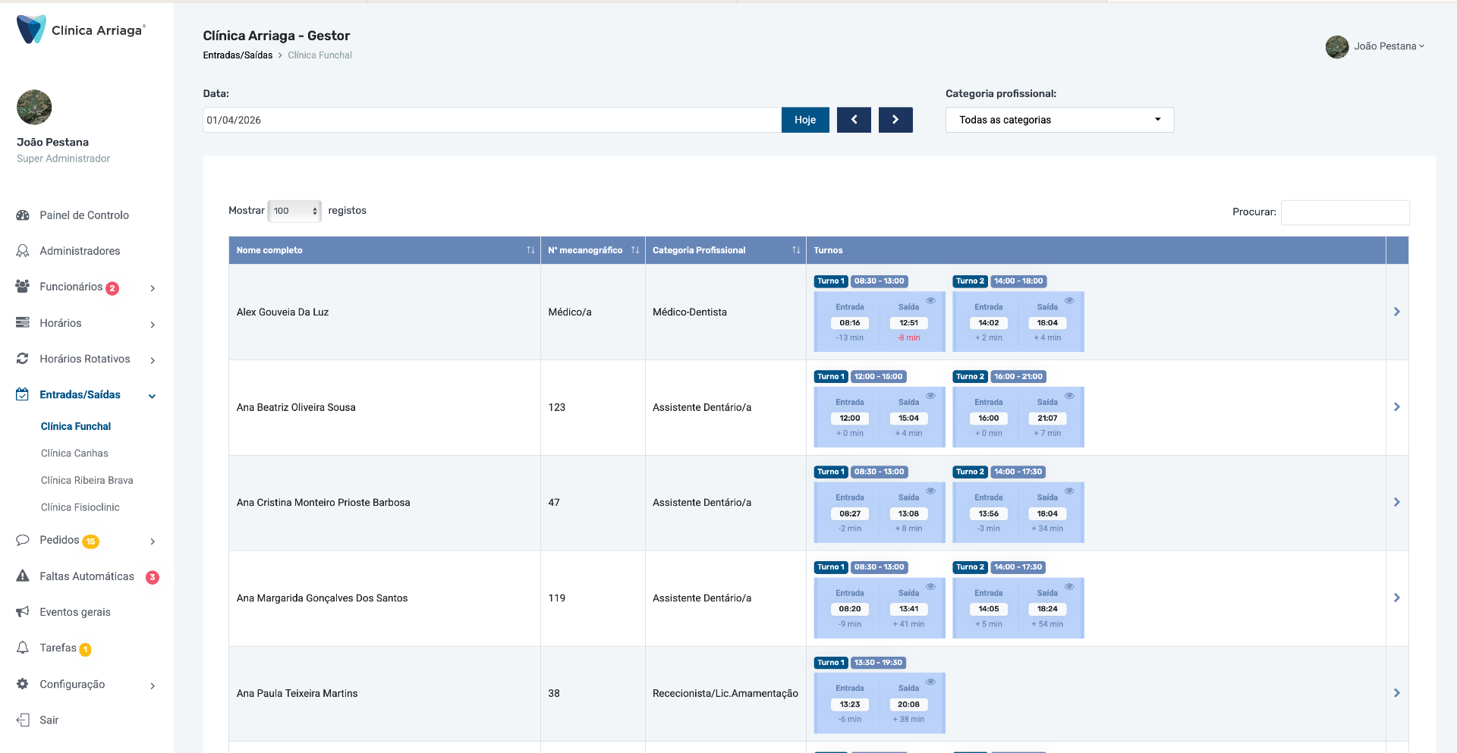Click the Funcionários people icon
The height and width of the screenshot is (753, 1457).
click(x=23, y=287)
